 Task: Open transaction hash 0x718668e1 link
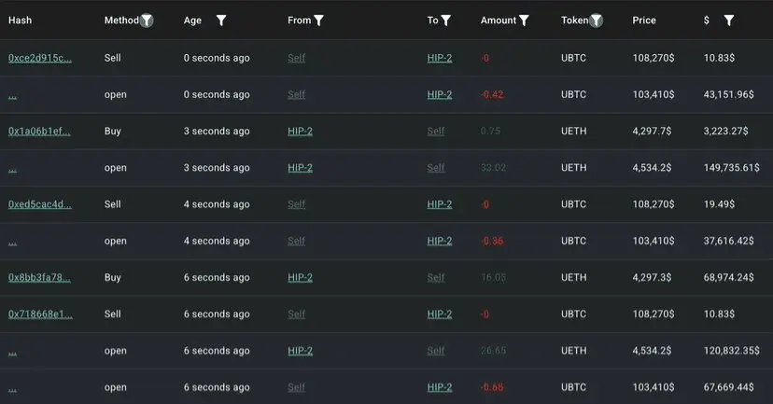[40, 313]
